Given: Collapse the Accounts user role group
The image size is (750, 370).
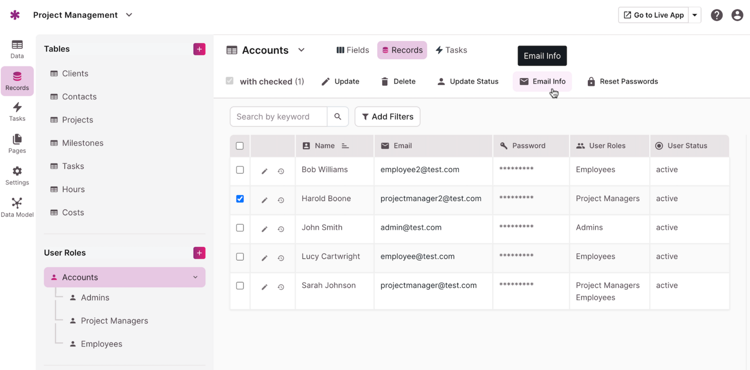Looking at the screenshot, I should (x=195, y=277).
